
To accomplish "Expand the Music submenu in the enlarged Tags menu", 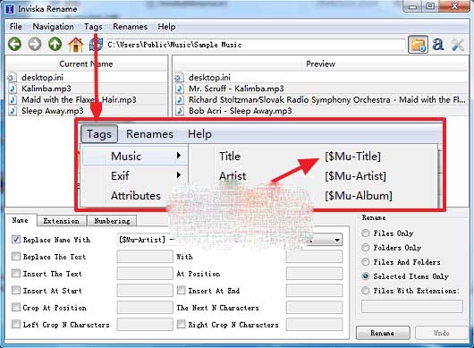I will pyautogui.click(x=135, y=157).
